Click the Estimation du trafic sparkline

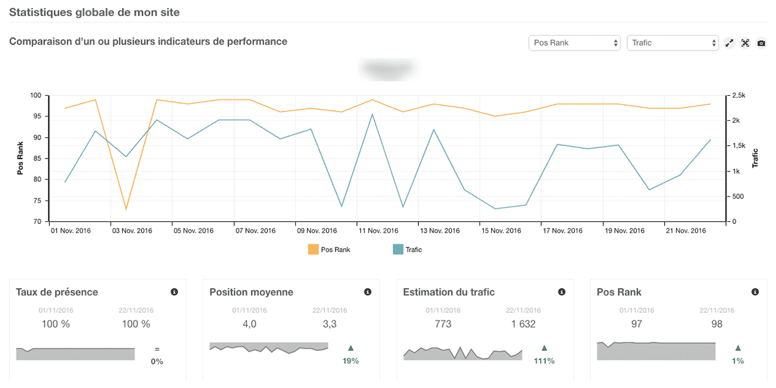463,353
